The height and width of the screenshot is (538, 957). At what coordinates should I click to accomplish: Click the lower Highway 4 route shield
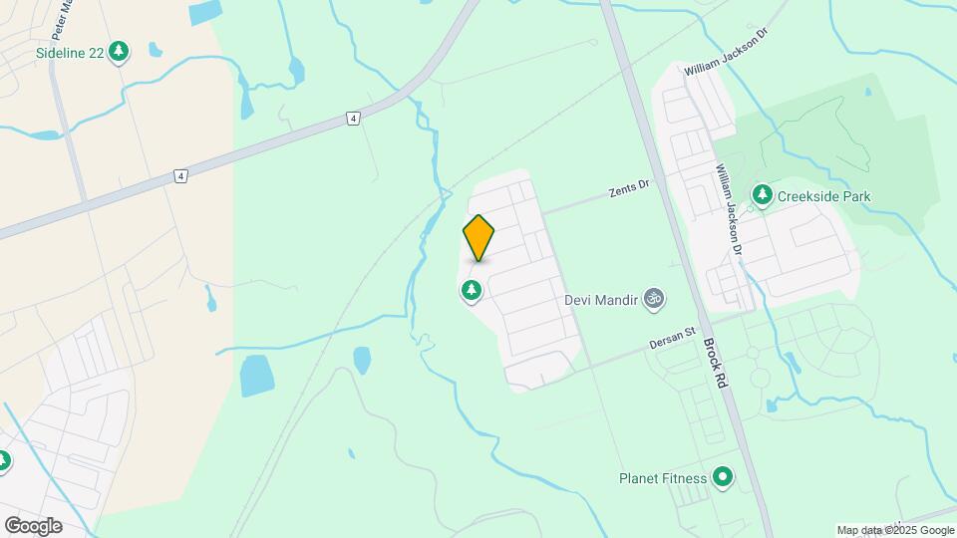tap(180, 176)
